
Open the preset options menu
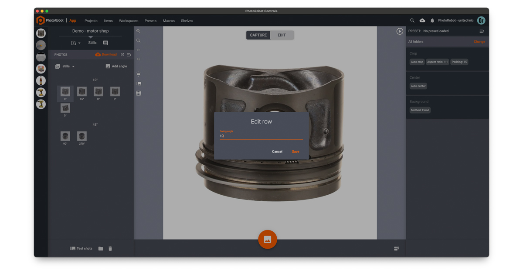click(481, 31)
